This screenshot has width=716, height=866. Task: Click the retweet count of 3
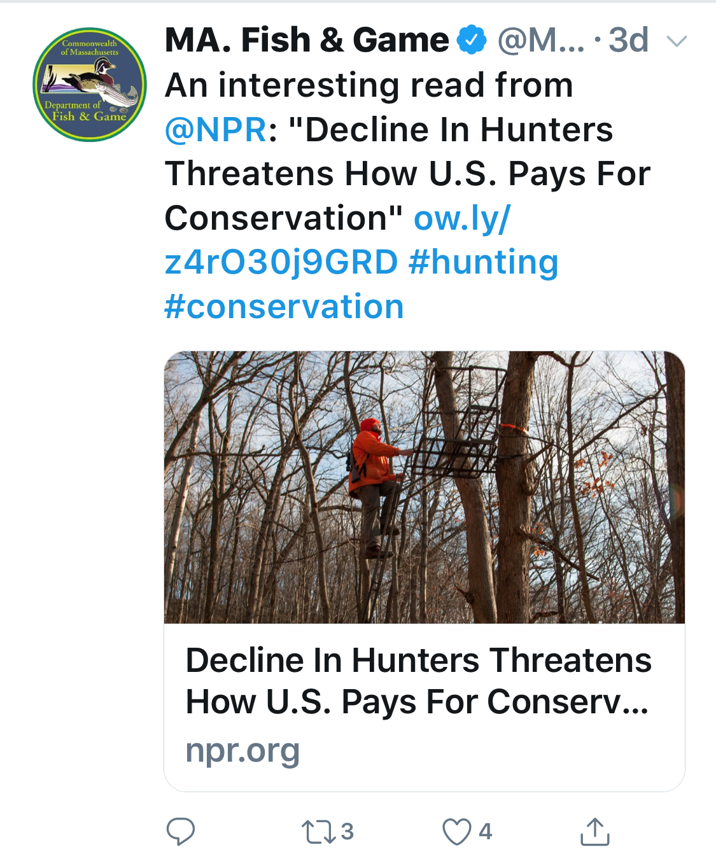(x=347, y=832)
